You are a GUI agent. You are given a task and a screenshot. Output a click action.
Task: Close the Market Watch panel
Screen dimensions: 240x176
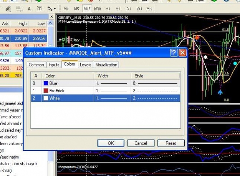pos(51,17)
